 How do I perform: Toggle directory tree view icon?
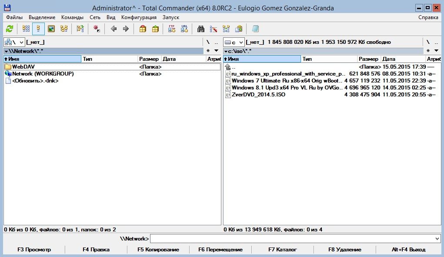pos(64,29)
